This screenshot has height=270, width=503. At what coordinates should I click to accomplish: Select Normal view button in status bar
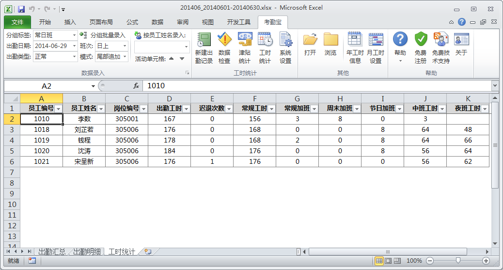click(x=379, y=261)
